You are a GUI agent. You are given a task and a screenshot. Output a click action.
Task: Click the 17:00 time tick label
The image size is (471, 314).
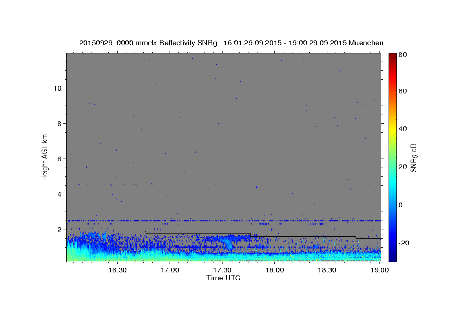click(x=170, y=270)
